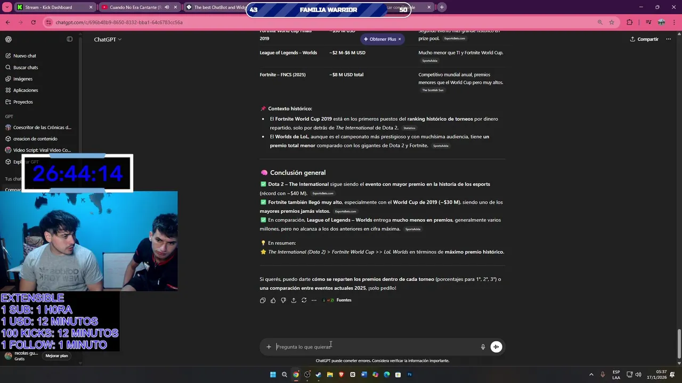Viewport: 682px width, 383px height.
Task: Switch to the Cuando No Era Cantante tab
Action: coord(139,7)
